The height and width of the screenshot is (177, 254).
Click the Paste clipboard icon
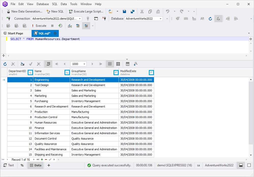coord(158,11)
